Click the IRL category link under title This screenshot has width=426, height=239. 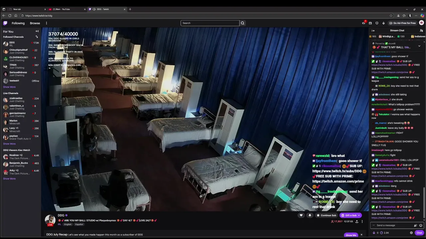(x=60, y=224)
